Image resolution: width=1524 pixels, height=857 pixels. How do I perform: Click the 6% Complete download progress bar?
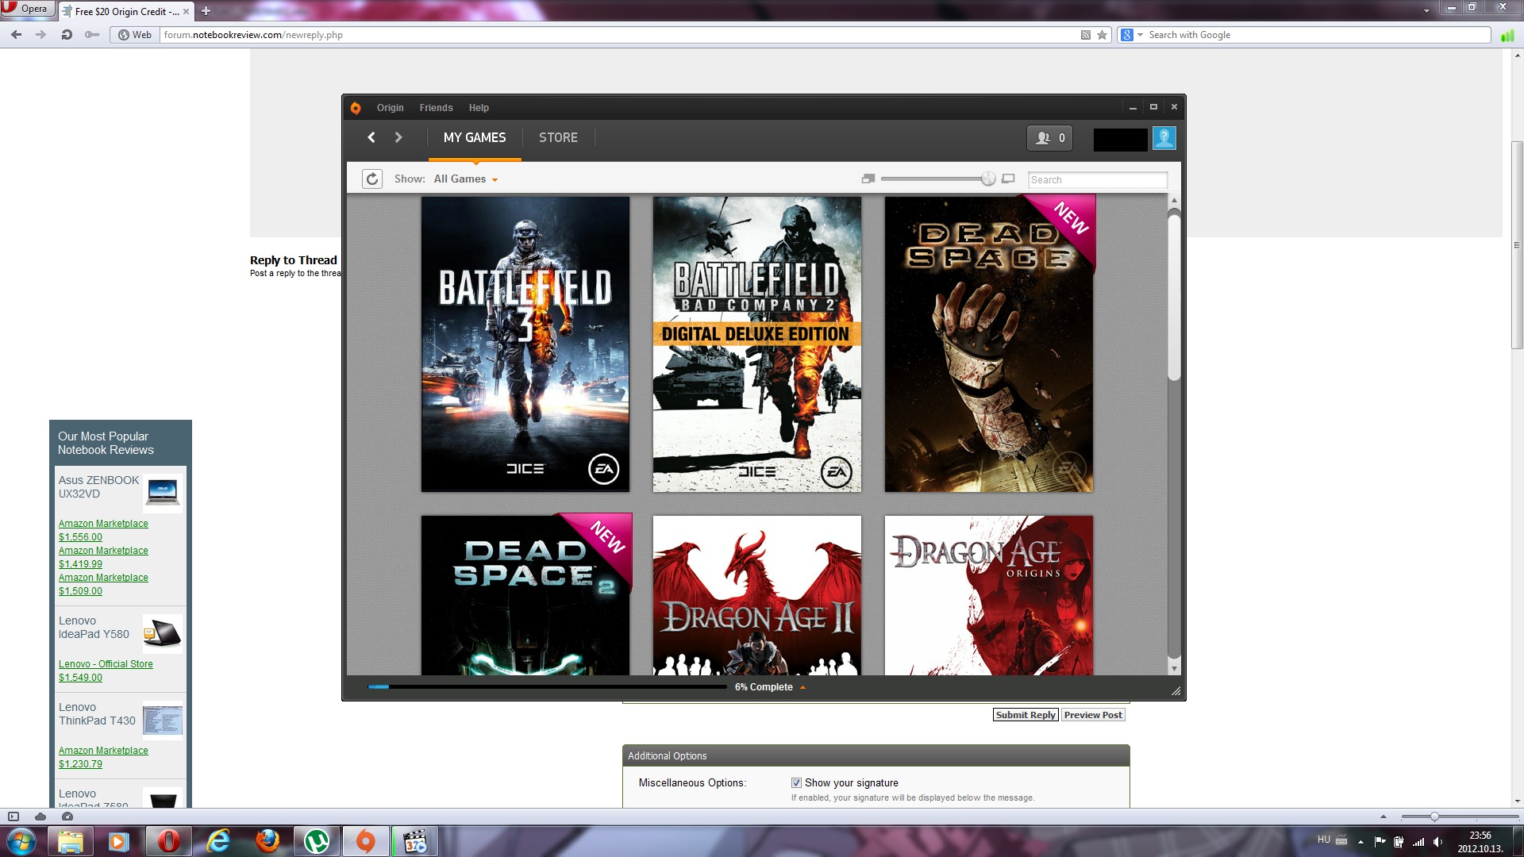tap(547, 687)
